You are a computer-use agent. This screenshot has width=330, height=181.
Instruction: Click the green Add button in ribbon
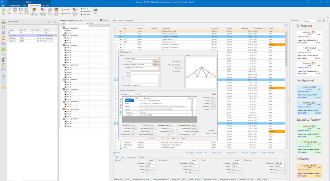coord(3,10)
